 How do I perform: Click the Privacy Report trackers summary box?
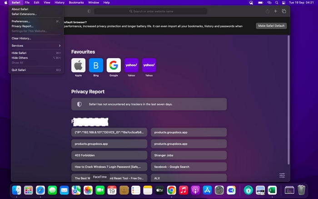(x=149, y=104)
